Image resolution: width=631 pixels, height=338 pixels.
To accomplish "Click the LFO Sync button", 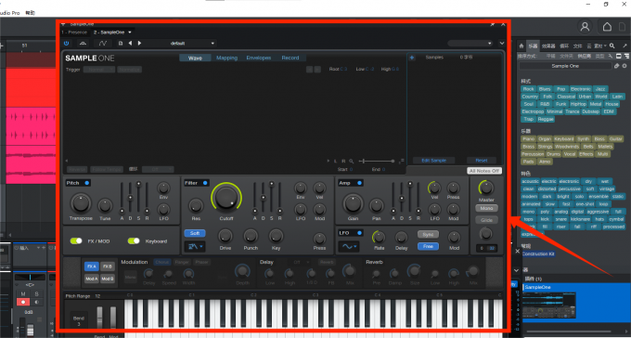I will (x=428, y=234).
